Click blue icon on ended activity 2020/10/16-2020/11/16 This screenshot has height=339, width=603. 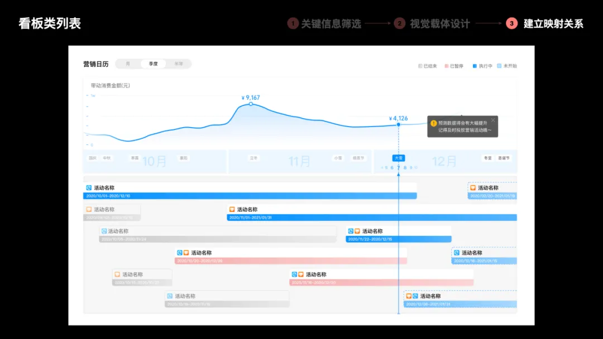[170, 296]
